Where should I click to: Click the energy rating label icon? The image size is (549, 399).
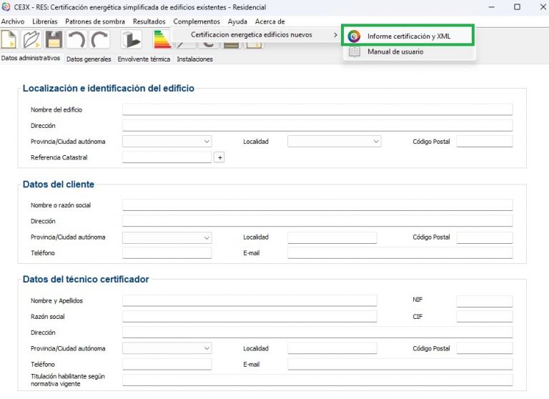(x=162, y=41)
